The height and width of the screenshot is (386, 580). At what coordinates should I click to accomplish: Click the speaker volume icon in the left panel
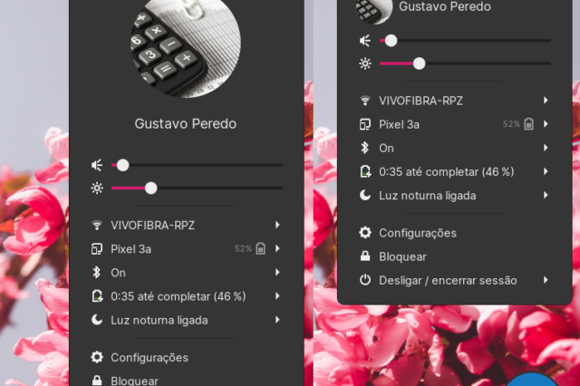tap(97, 165)
